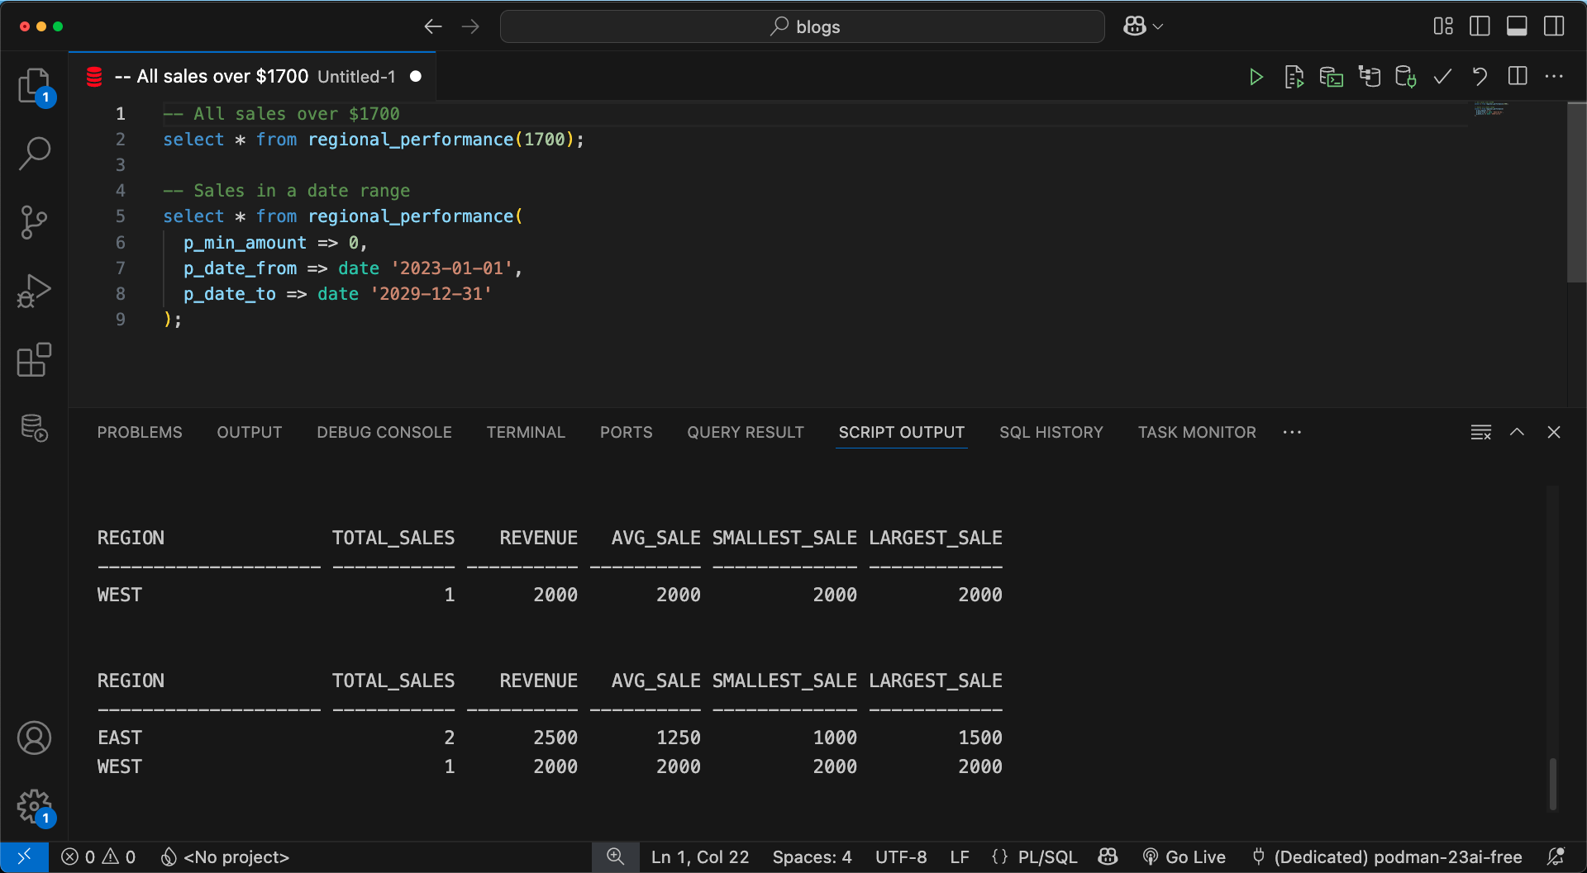
Task: Change indentation via Spaces: 4
Action: coord(812,857)
